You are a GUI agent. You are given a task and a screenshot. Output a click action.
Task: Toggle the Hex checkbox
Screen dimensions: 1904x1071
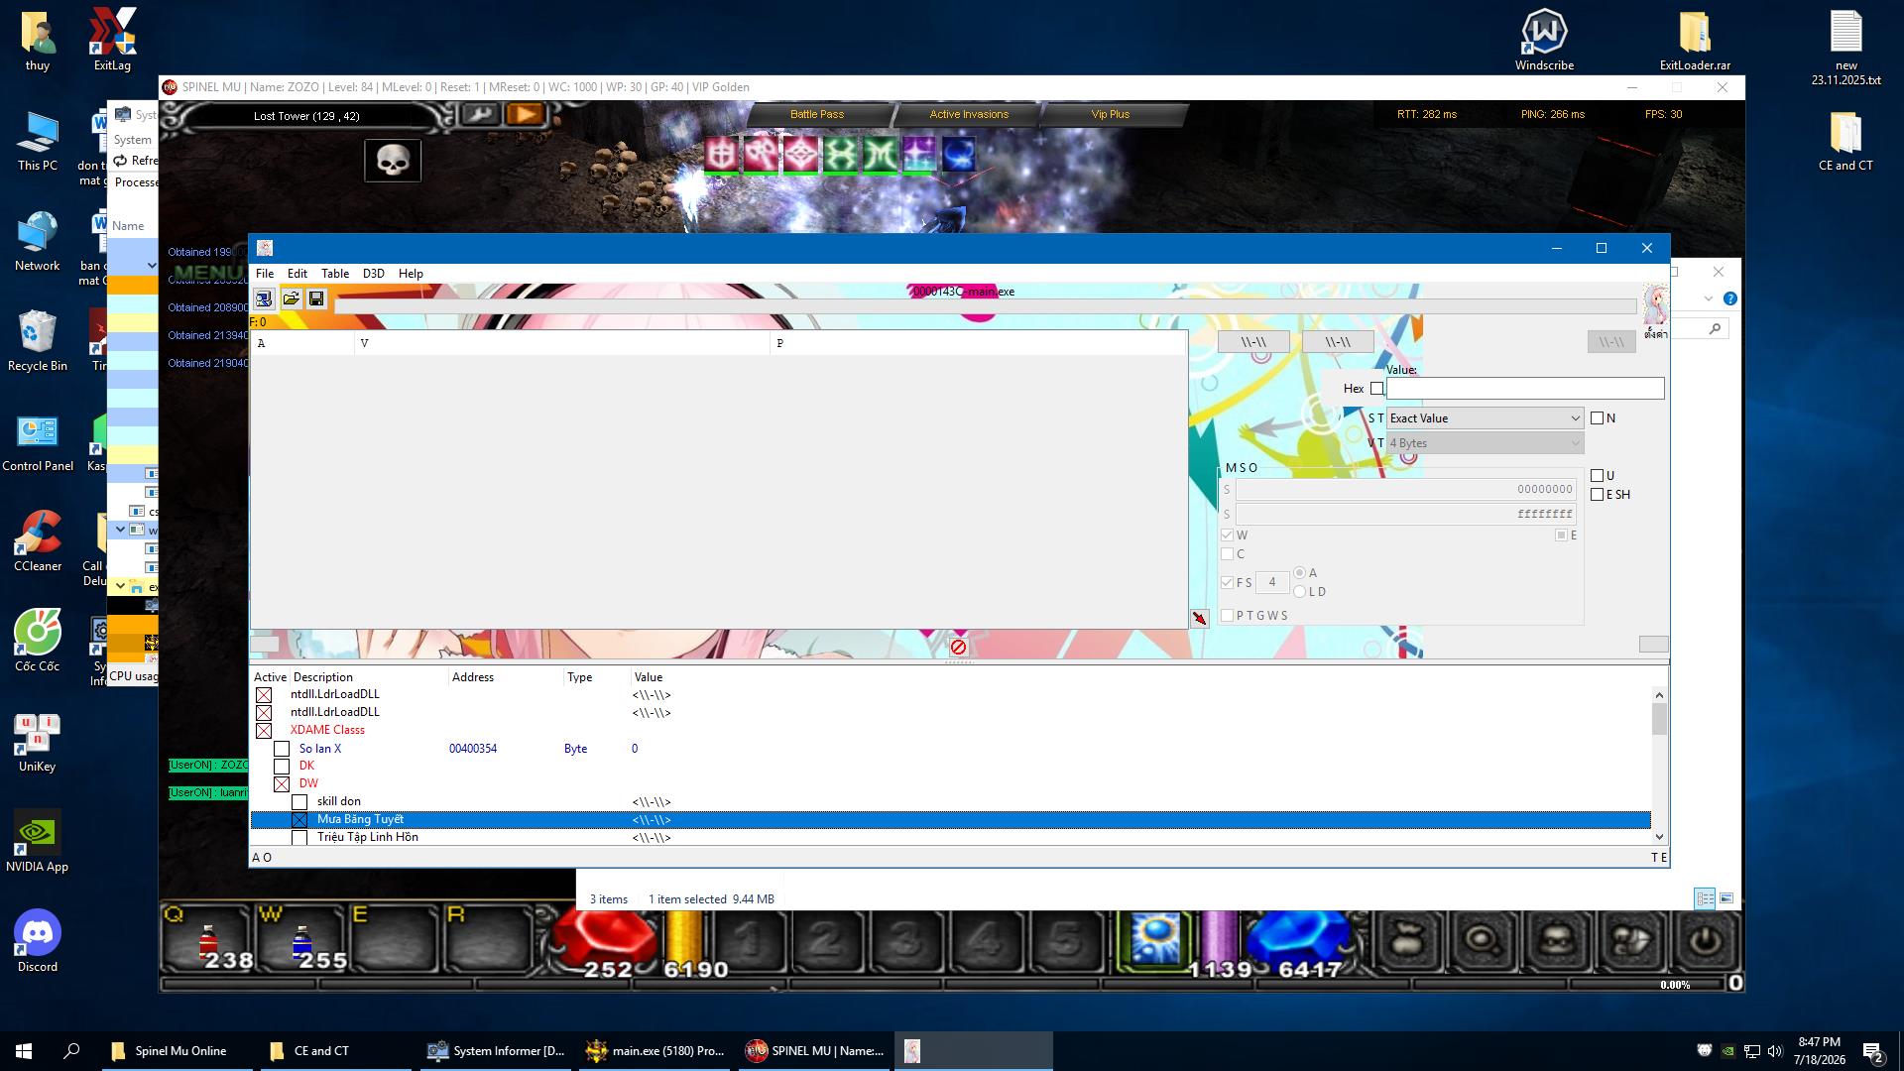[1376, 389]
